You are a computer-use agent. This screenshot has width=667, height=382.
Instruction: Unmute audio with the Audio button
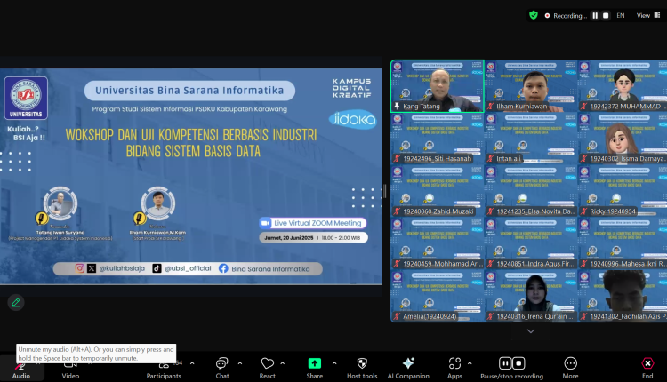(20, 369)
